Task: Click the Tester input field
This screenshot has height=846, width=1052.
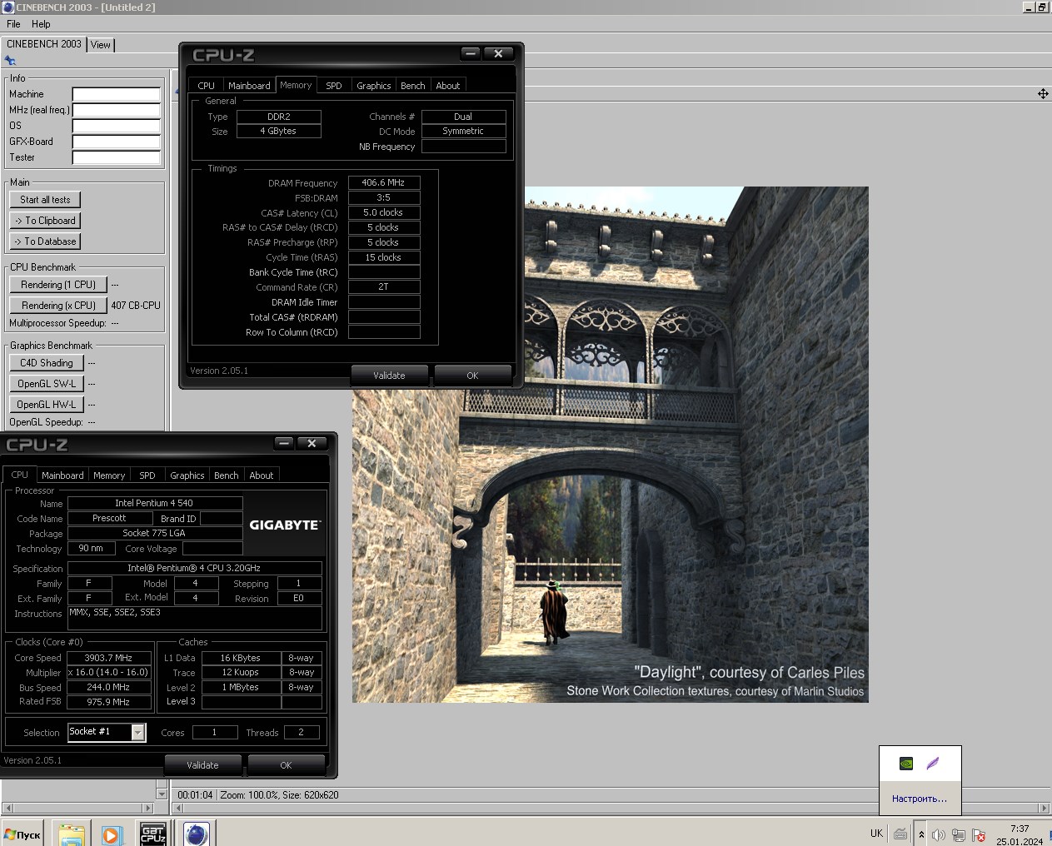Action: click(x=116, y=157)
